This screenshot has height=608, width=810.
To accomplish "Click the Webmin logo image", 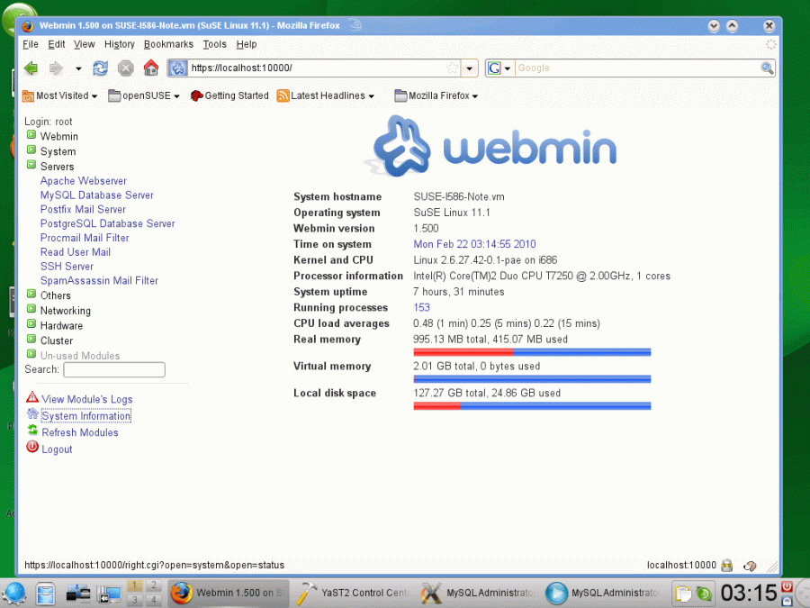I will point(490,146).
